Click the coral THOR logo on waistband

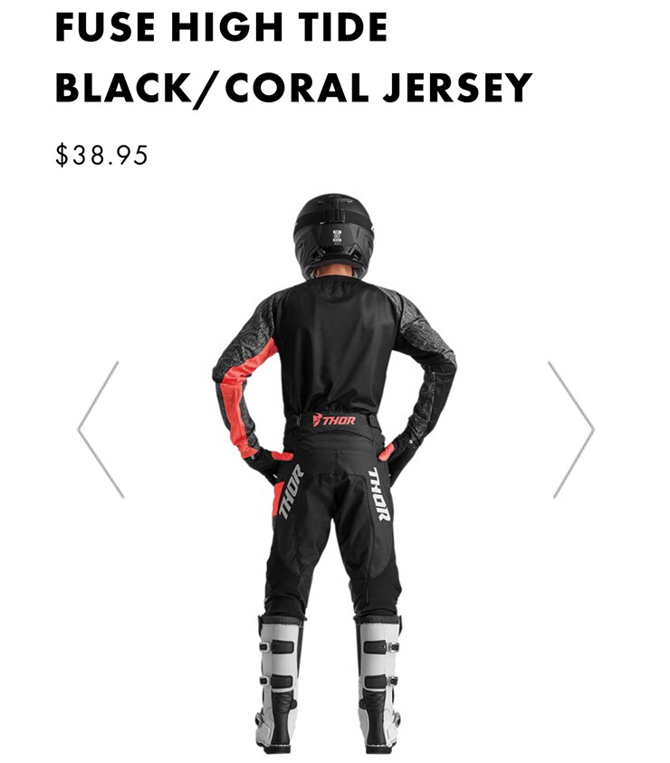pos(334,420)
